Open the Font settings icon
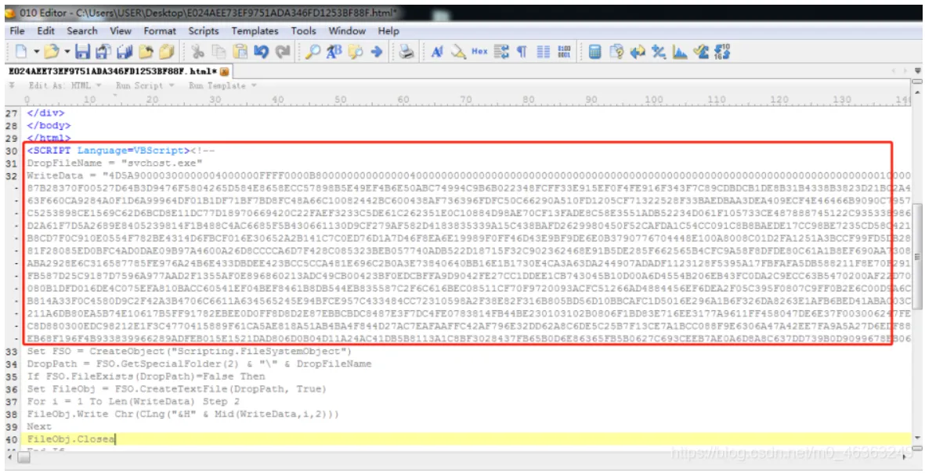 [x=437, y=52]
